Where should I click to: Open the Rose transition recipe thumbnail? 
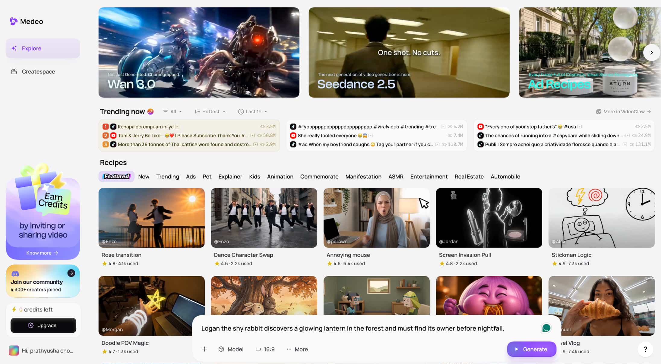coord(152,218)
